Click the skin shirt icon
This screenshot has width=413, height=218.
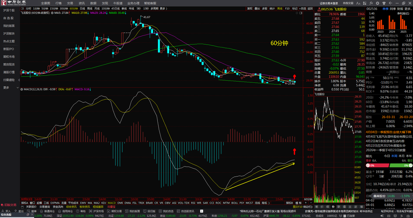point(384,3)
